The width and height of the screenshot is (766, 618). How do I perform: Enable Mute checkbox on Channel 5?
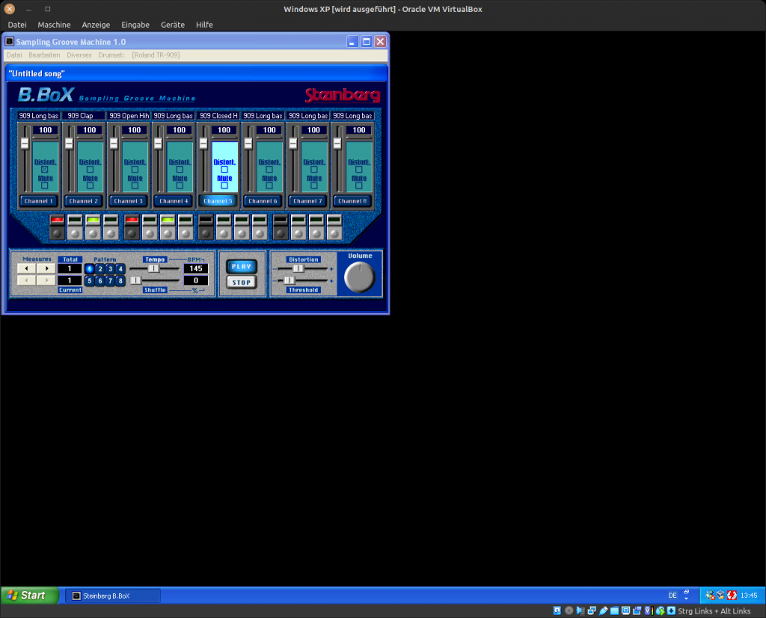(224, 185)
